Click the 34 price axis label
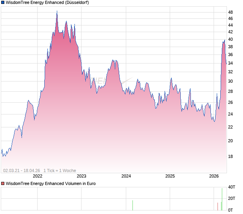 (x=230, y=63)
